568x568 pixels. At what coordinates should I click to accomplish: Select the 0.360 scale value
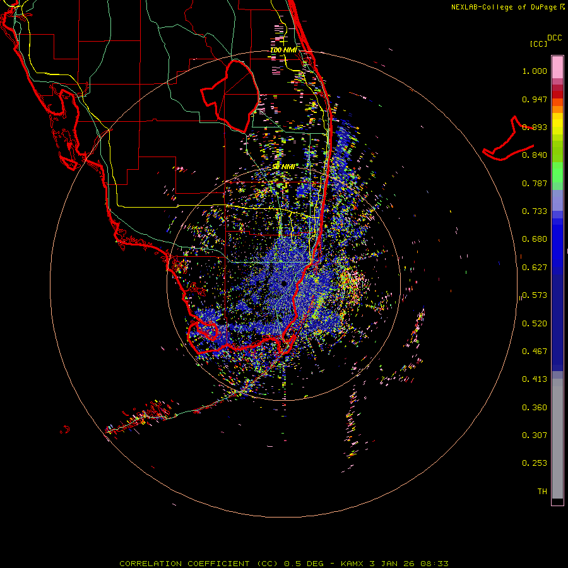(x=535, y=408)
